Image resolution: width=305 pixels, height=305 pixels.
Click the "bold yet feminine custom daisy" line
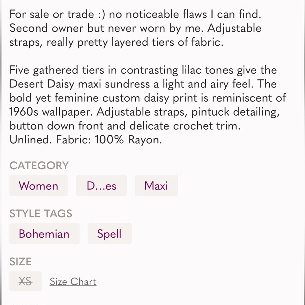click(x=148, y=98)
